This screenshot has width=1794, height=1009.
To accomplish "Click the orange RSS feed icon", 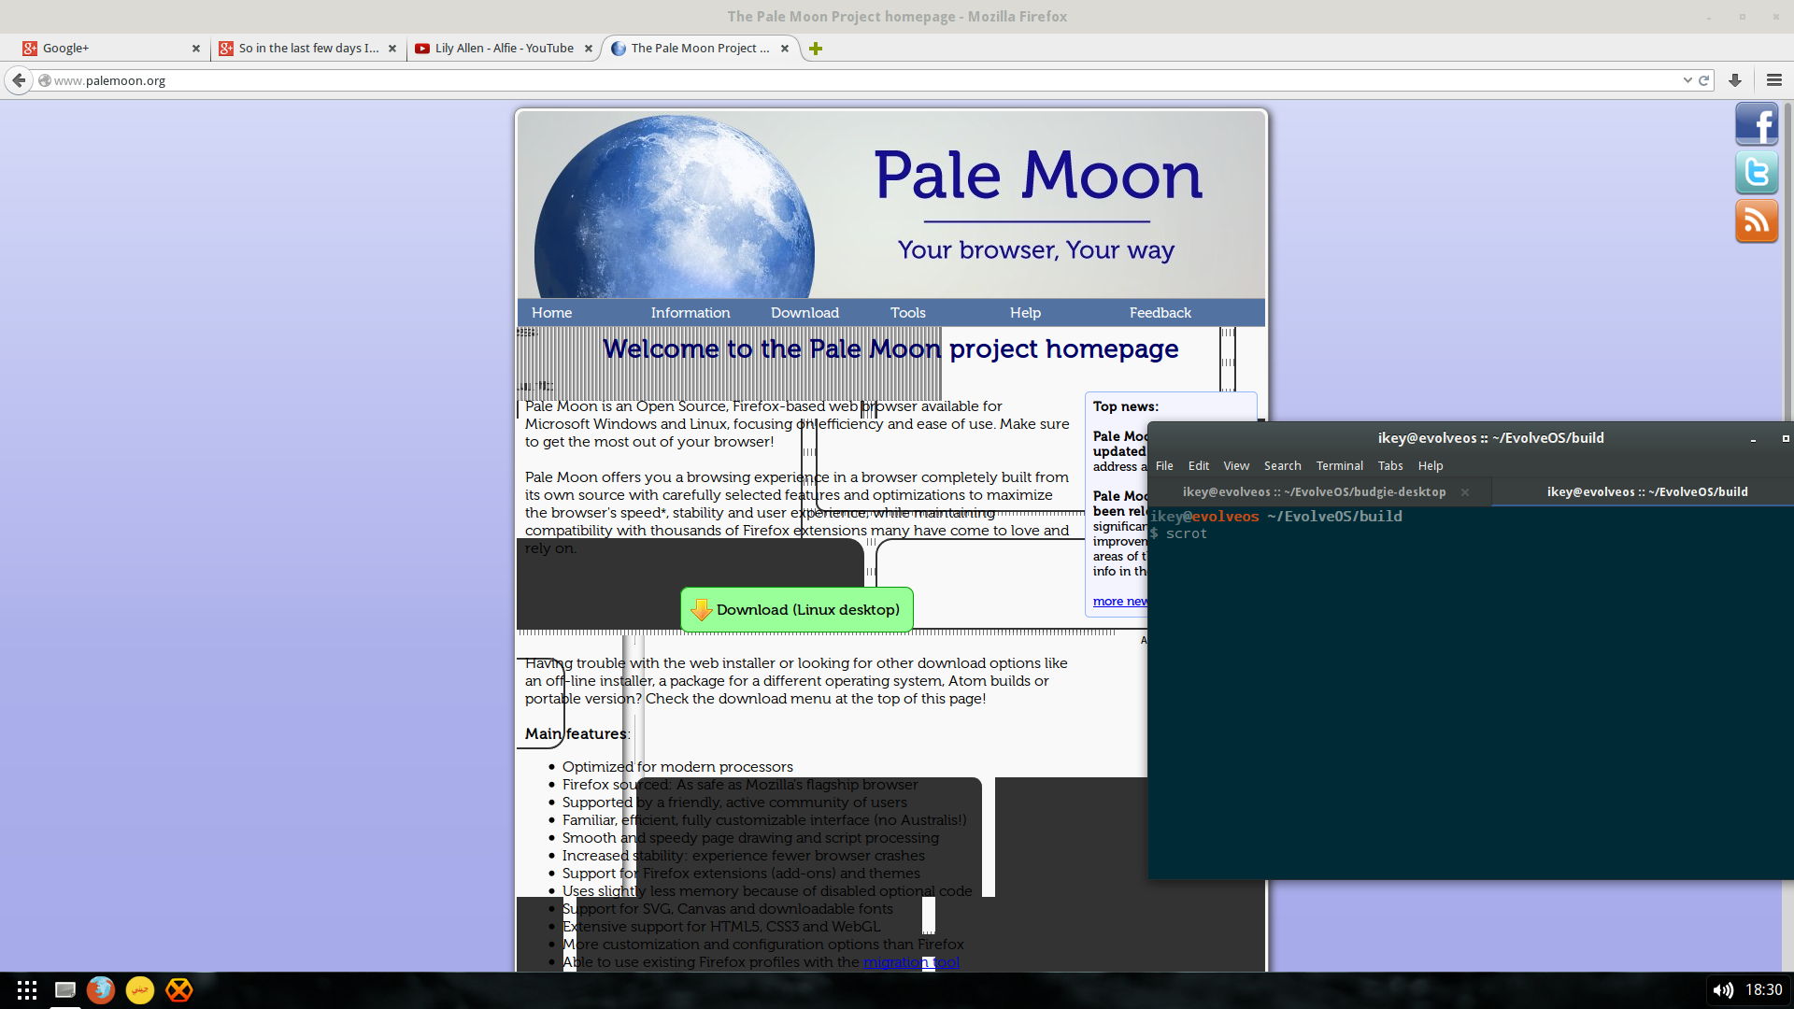I will [1757, 221].
